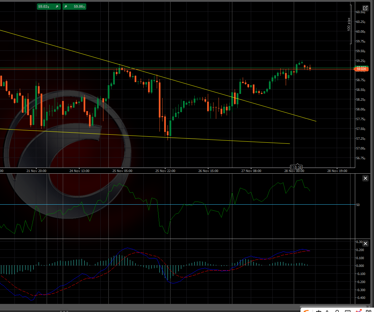Click the 27 Nov 08:00 time label
374x312 pixels.
point(251,171)
